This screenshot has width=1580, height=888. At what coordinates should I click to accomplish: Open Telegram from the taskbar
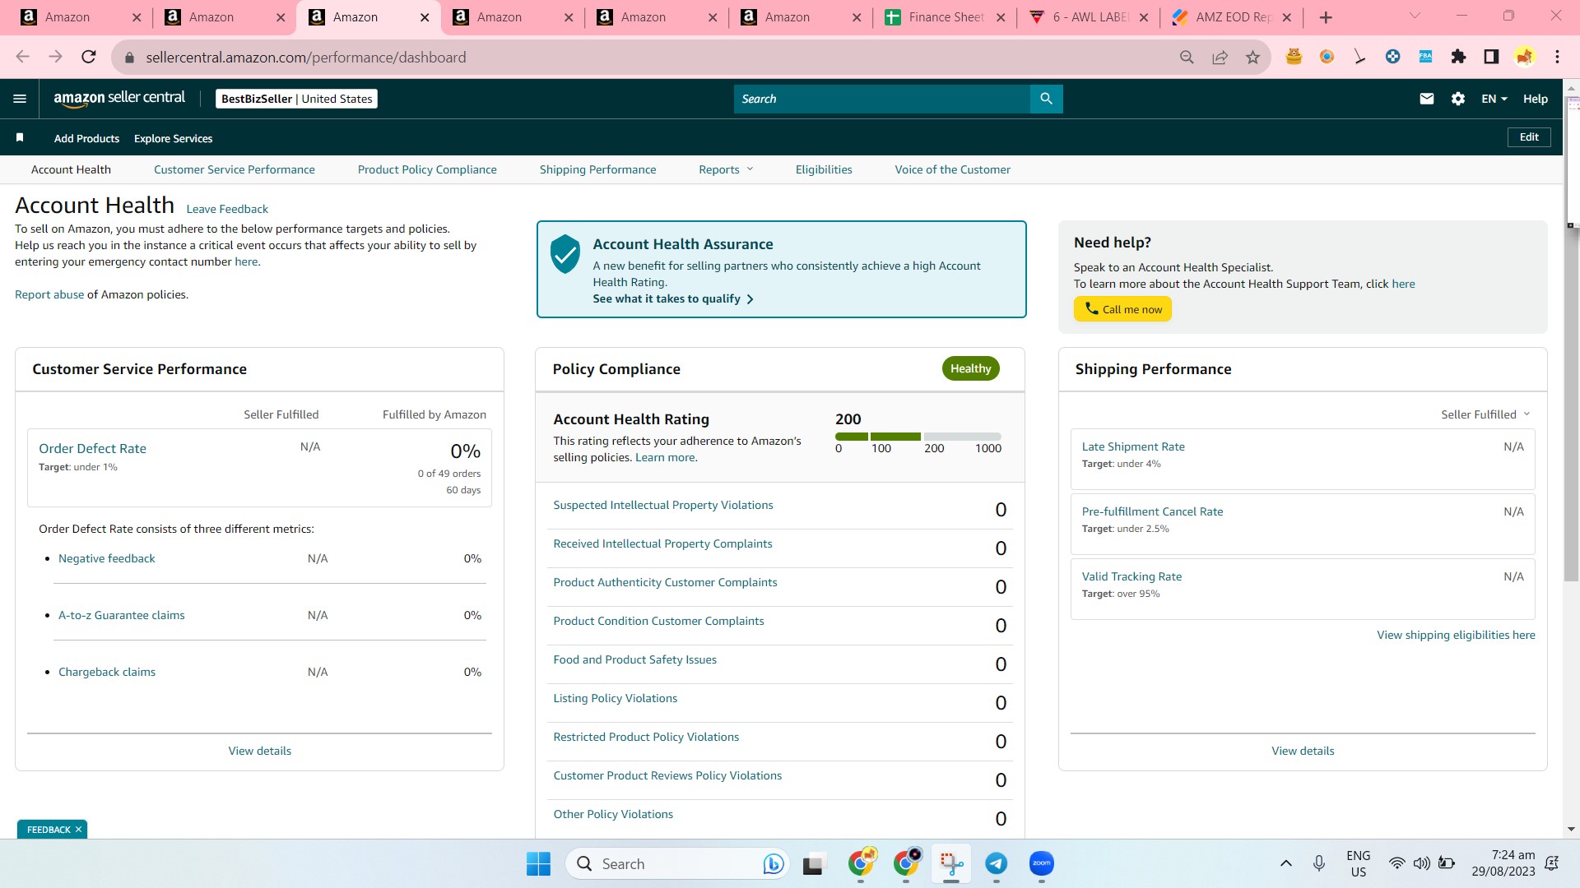click(996, 863)
